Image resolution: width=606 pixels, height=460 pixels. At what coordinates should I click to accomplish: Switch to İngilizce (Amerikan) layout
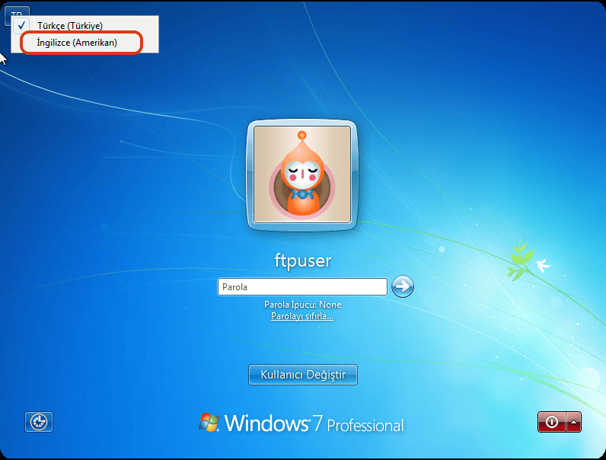pos(77,43)
